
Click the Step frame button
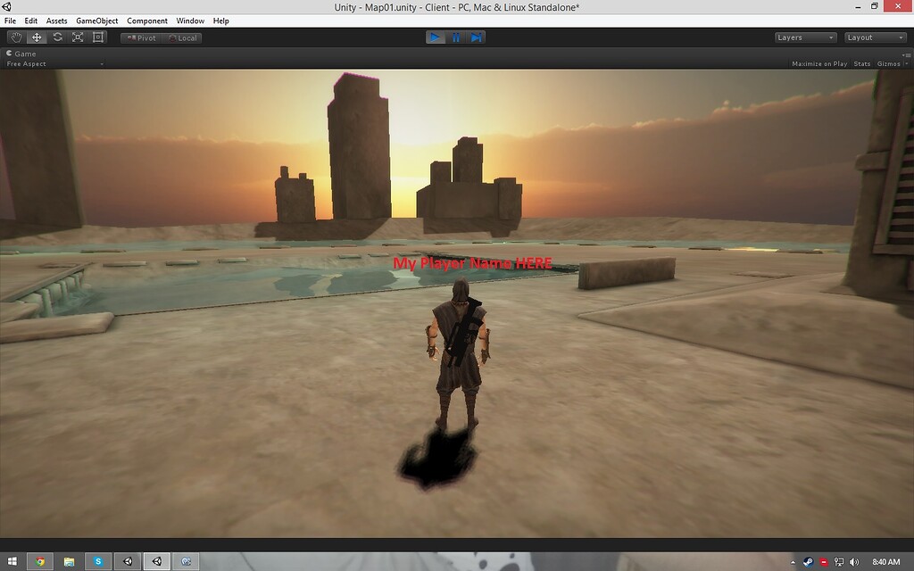[478, 37]
